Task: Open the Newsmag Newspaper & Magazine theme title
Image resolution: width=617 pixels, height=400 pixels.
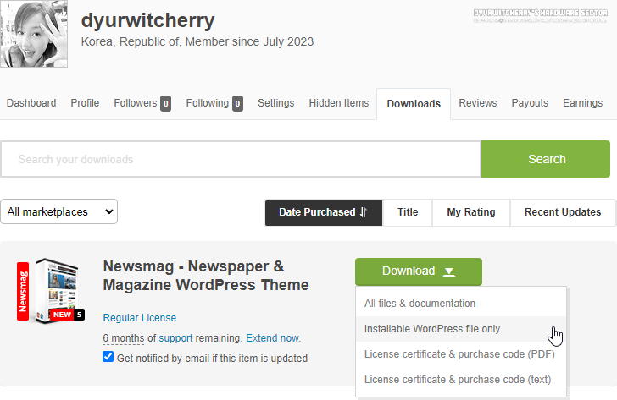Action: point(206,276)
